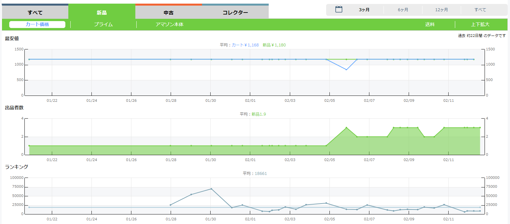Image resolution: width=510 pixels, height=224 pixels.
Task: Switch to the すべて condition tab
Action: [x=35, y=13]
